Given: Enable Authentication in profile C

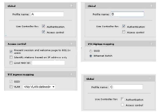Looking at the screenshot, I should [122, 99].
